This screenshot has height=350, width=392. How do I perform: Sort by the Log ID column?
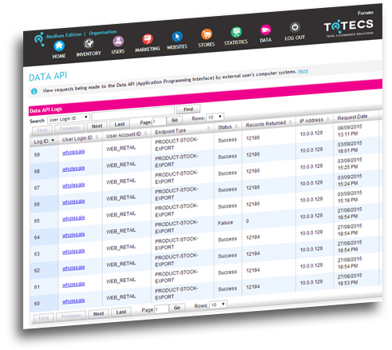44,141
